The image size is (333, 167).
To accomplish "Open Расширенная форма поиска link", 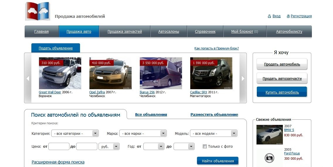I will (58, 162).
